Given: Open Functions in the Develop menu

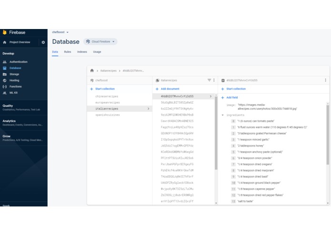Looking at the screenshot, I should pyautogui.click(x=16, y=87).
